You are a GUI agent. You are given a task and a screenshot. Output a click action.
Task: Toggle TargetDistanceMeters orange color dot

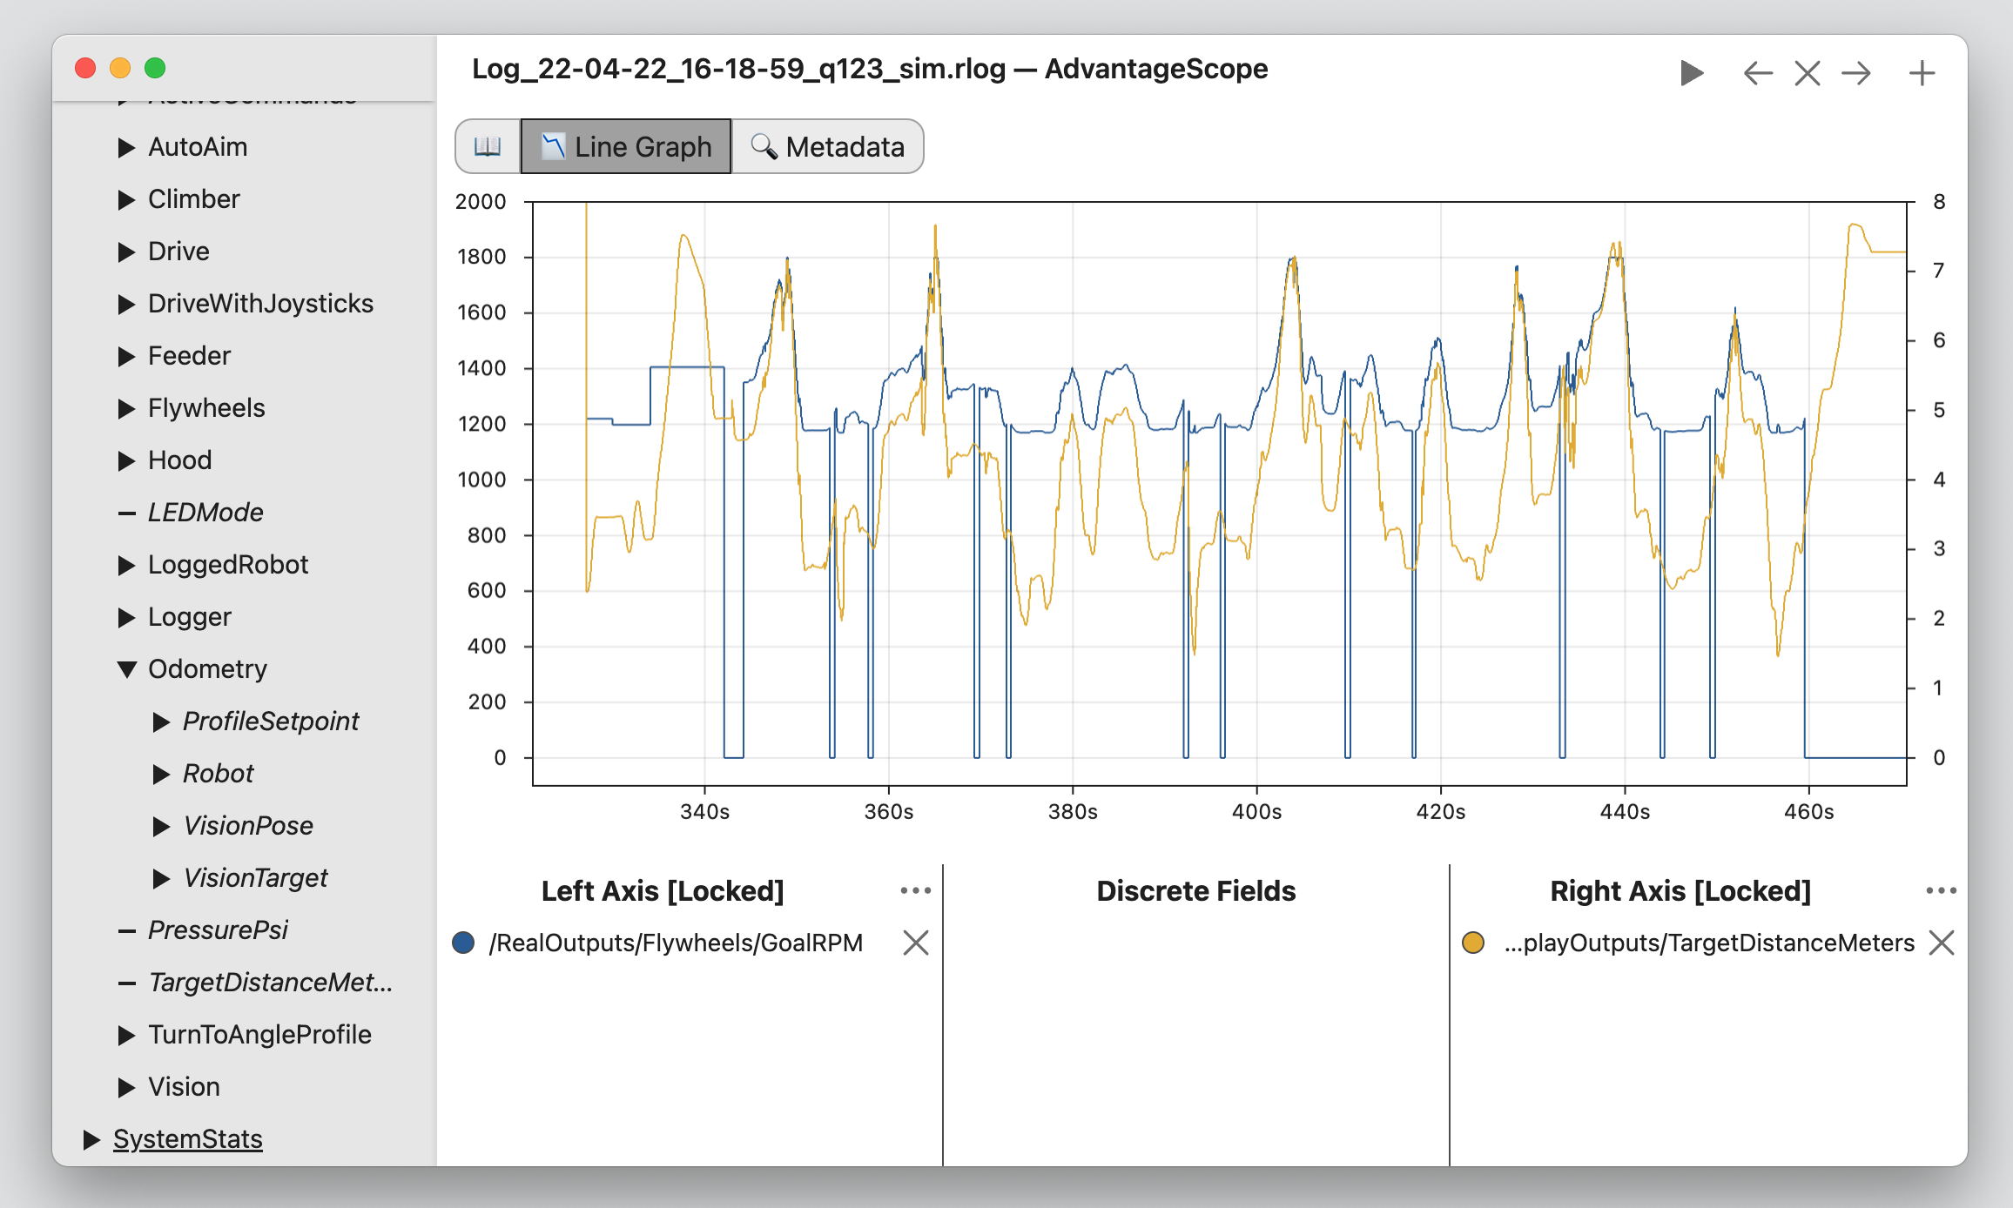pyautogui.click(x=1473, y=943)
